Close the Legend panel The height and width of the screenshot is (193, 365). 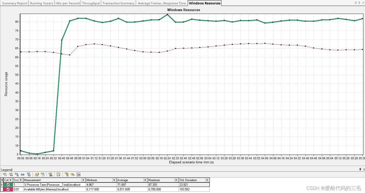(x=364, y=169)
